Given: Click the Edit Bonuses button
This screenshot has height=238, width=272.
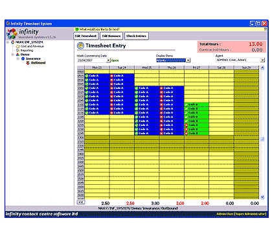Looking at the screenshot, I should (111, 36).
